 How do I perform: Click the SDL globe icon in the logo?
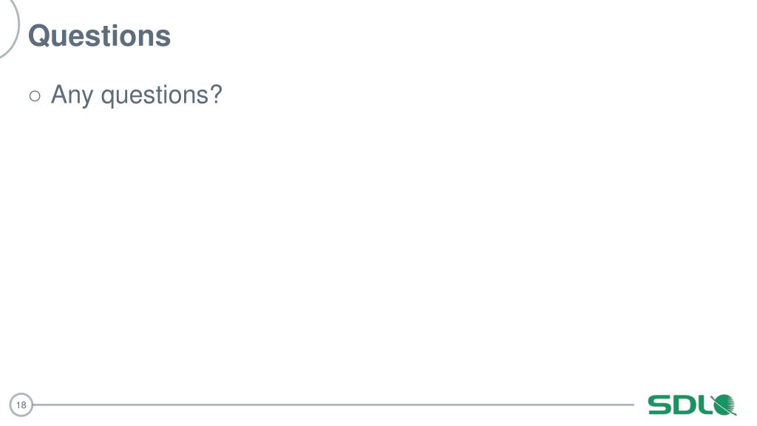724,405
